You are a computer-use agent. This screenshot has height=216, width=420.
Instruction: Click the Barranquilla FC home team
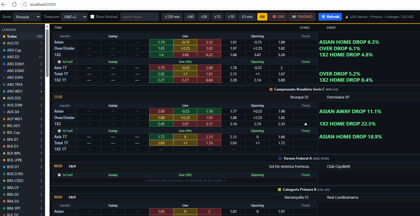297,197
